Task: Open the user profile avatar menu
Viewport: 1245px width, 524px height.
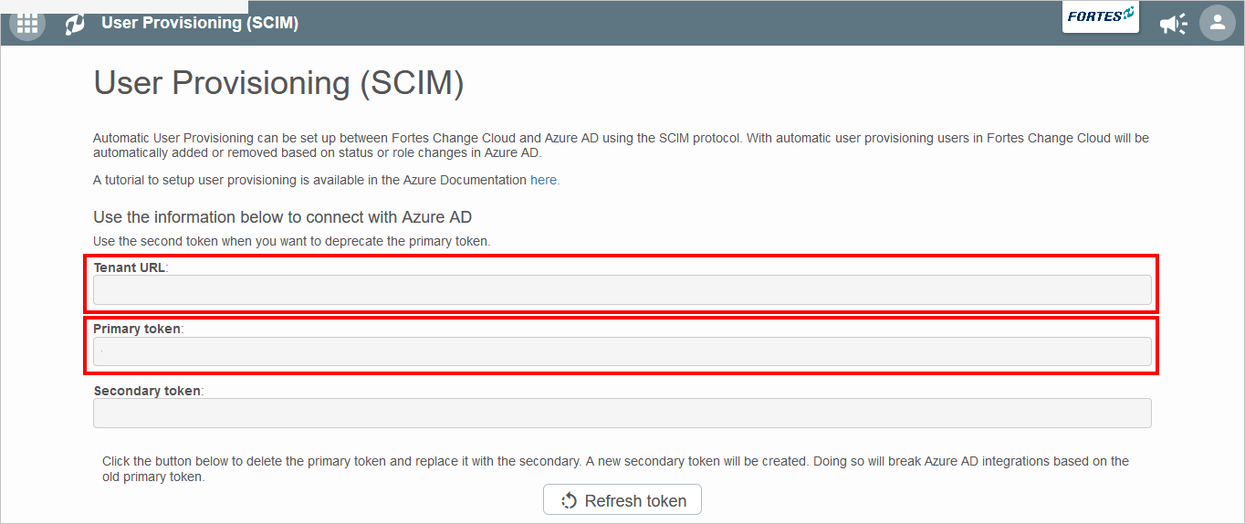Action: 1217,23
